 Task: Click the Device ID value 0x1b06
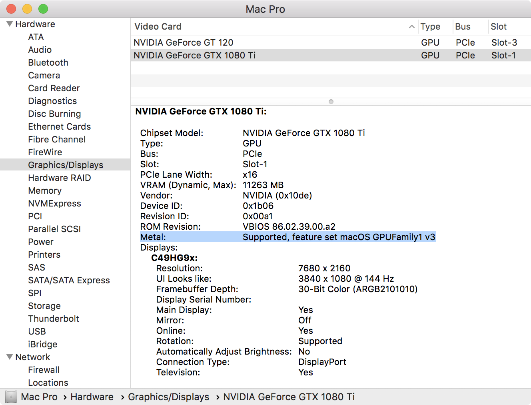pos(258,206)
